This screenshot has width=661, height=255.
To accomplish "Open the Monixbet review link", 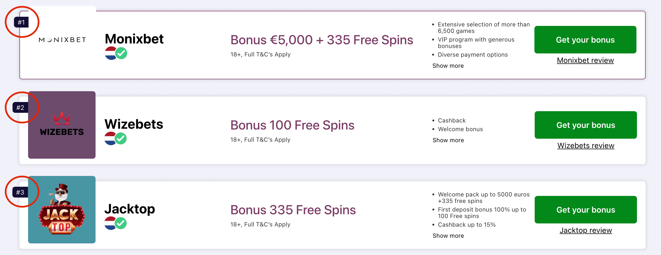I will tap(585, 60).
